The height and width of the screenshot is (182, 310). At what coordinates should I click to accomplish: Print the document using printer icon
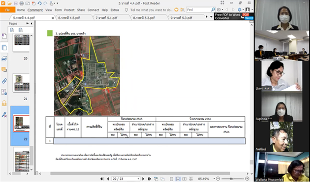pos(22,3)
